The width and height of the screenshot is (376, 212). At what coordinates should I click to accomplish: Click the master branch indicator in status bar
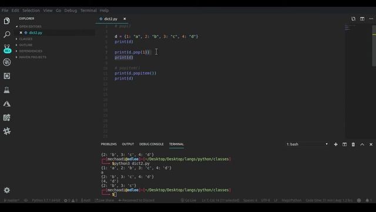pyautogui.click(x=11, y=200)
